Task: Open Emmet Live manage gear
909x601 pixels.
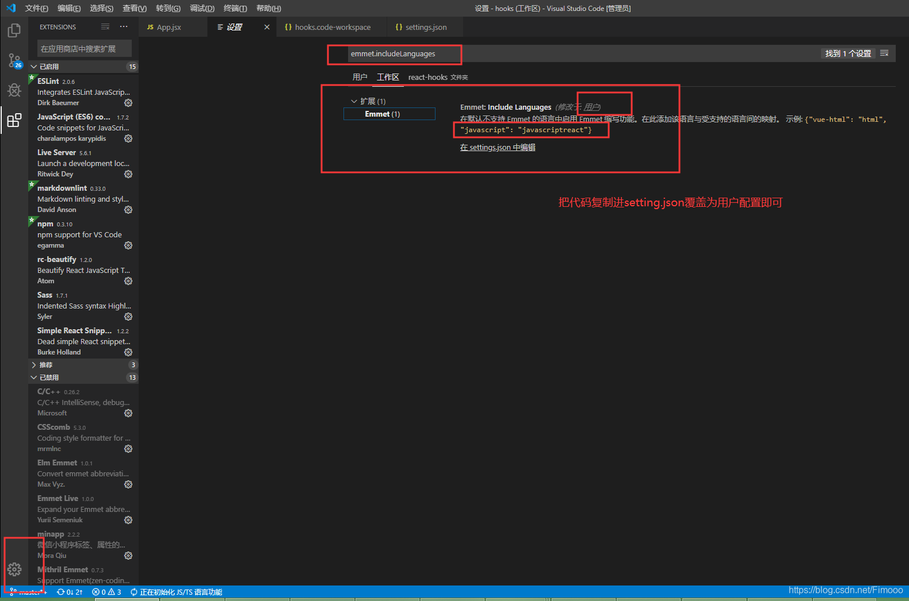Action: [x=128, y=520]
